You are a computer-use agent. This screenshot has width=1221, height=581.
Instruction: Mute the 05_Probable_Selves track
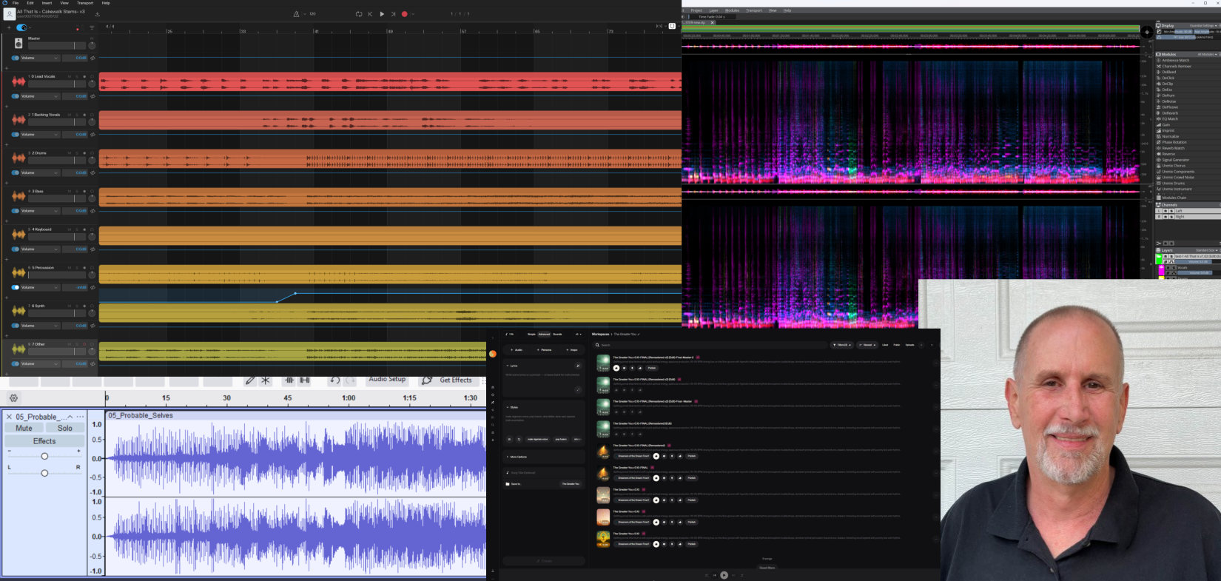pyautogui.click(x=24, y=428)
